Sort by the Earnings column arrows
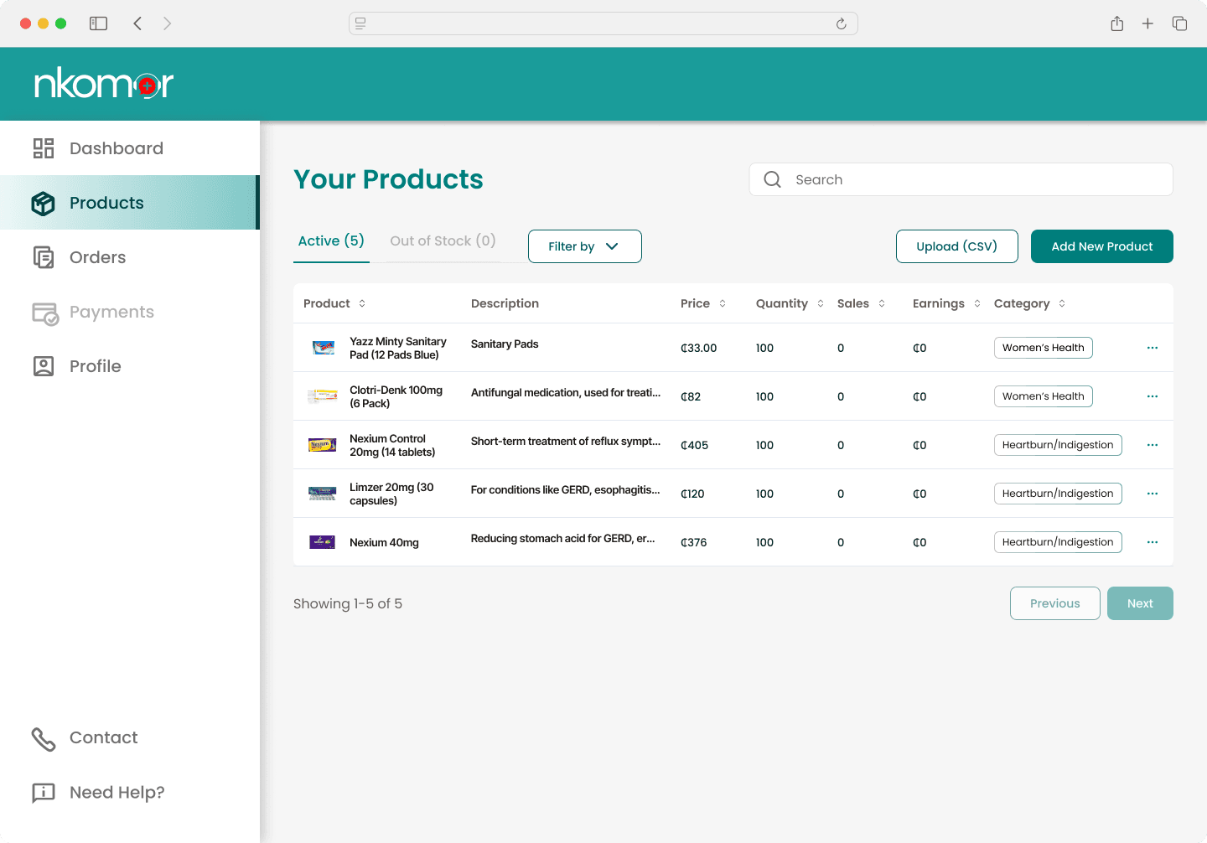This screenshot has height=843, width=1207. click(x=977, y=303)
